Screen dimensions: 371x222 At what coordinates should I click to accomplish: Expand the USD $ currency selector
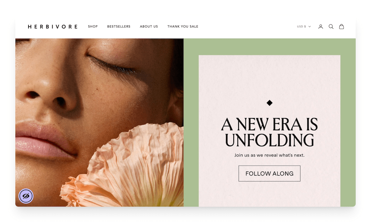[304, 26]
